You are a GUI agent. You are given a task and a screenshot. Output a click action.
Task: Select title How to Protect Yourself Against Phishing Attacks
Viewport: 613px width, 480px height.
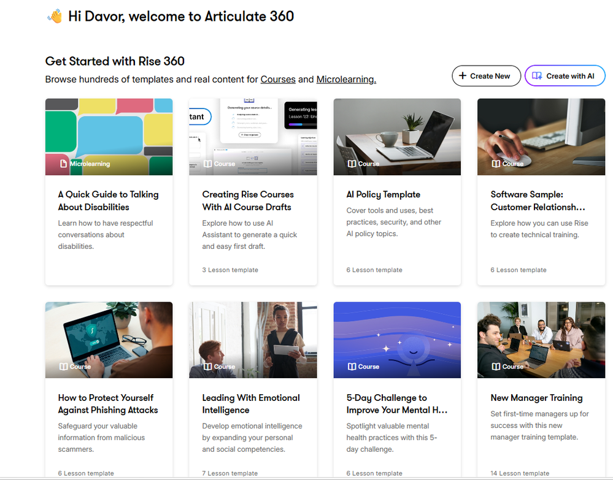(108, 404)
